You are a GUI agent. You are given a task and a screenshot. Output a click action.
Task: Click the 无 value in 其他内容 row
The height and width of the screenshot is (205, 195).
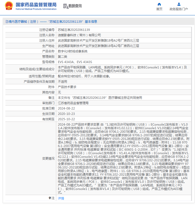tap(59, 92)
